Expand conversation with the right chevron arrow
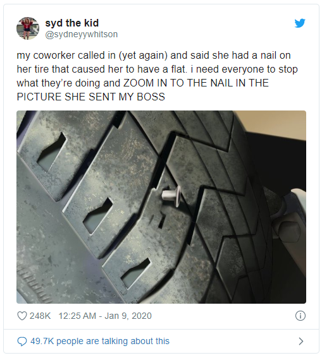This screenshot has width=322, height=358. pos(301,342)
